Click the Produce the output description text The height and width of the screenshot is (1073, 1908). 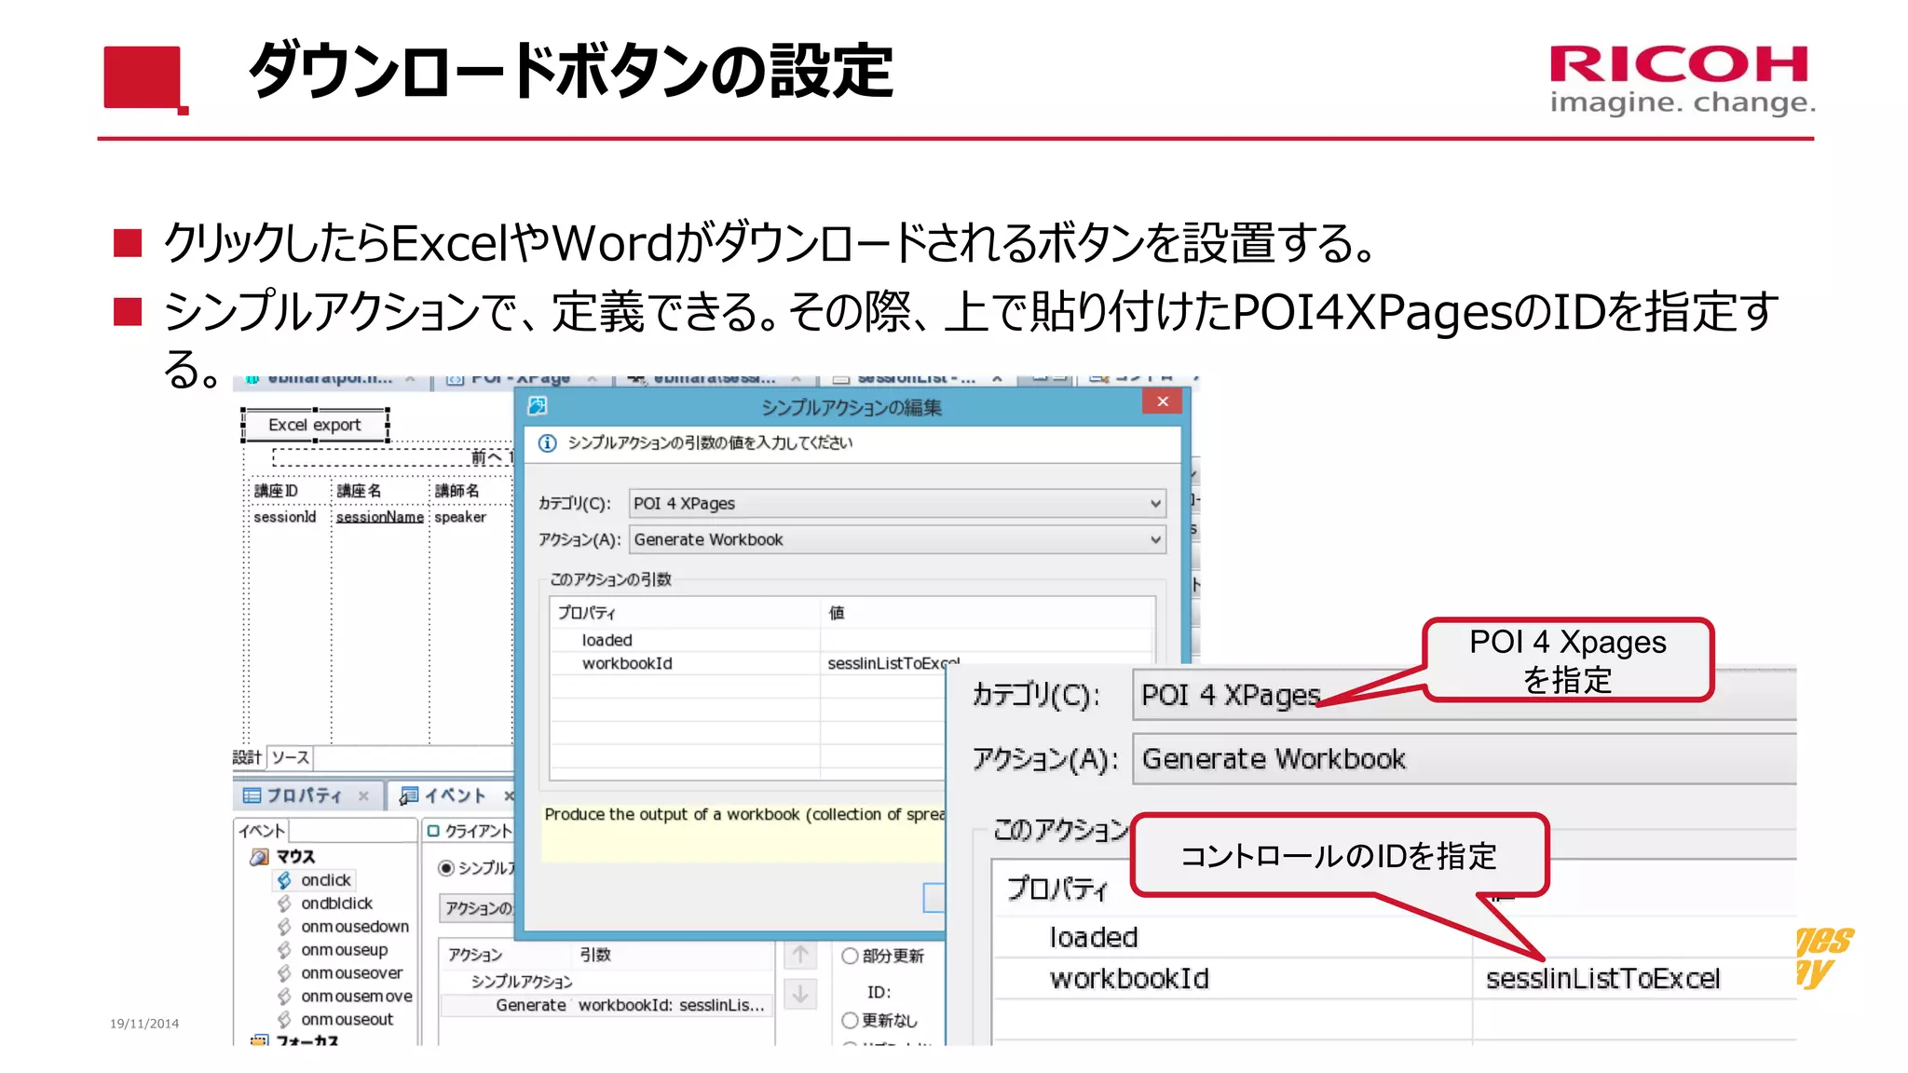744,814
